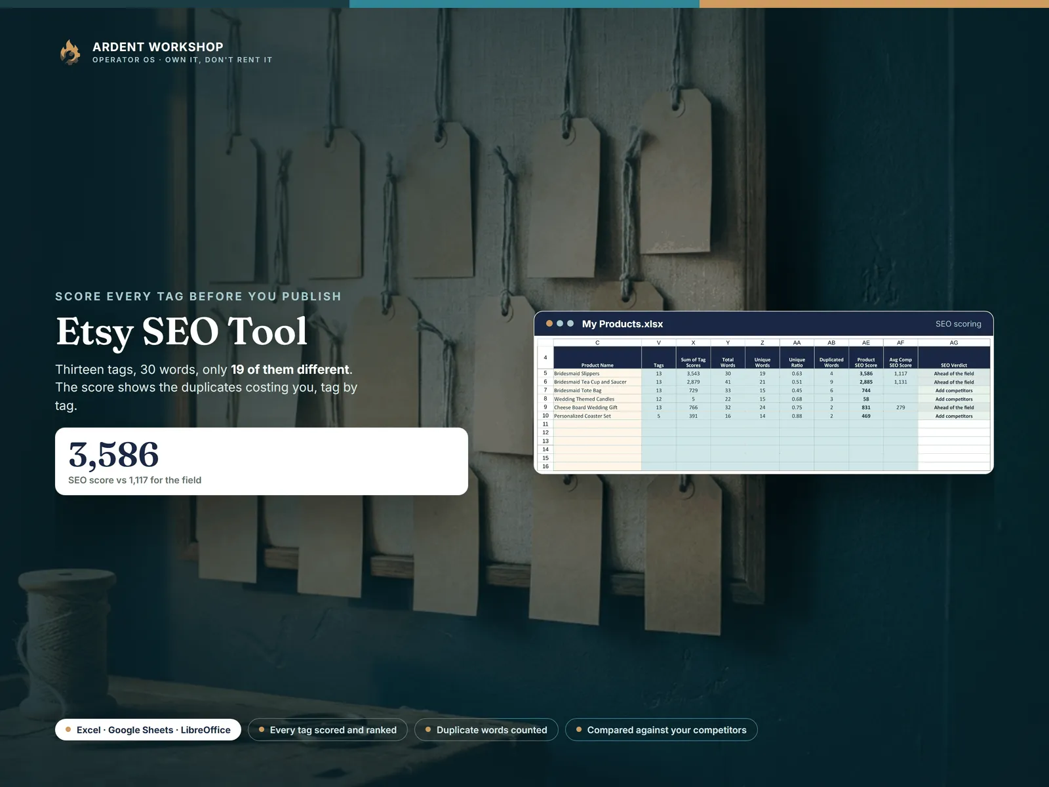Click the ARDENT WORKSHOP brand name

[158, 47]
